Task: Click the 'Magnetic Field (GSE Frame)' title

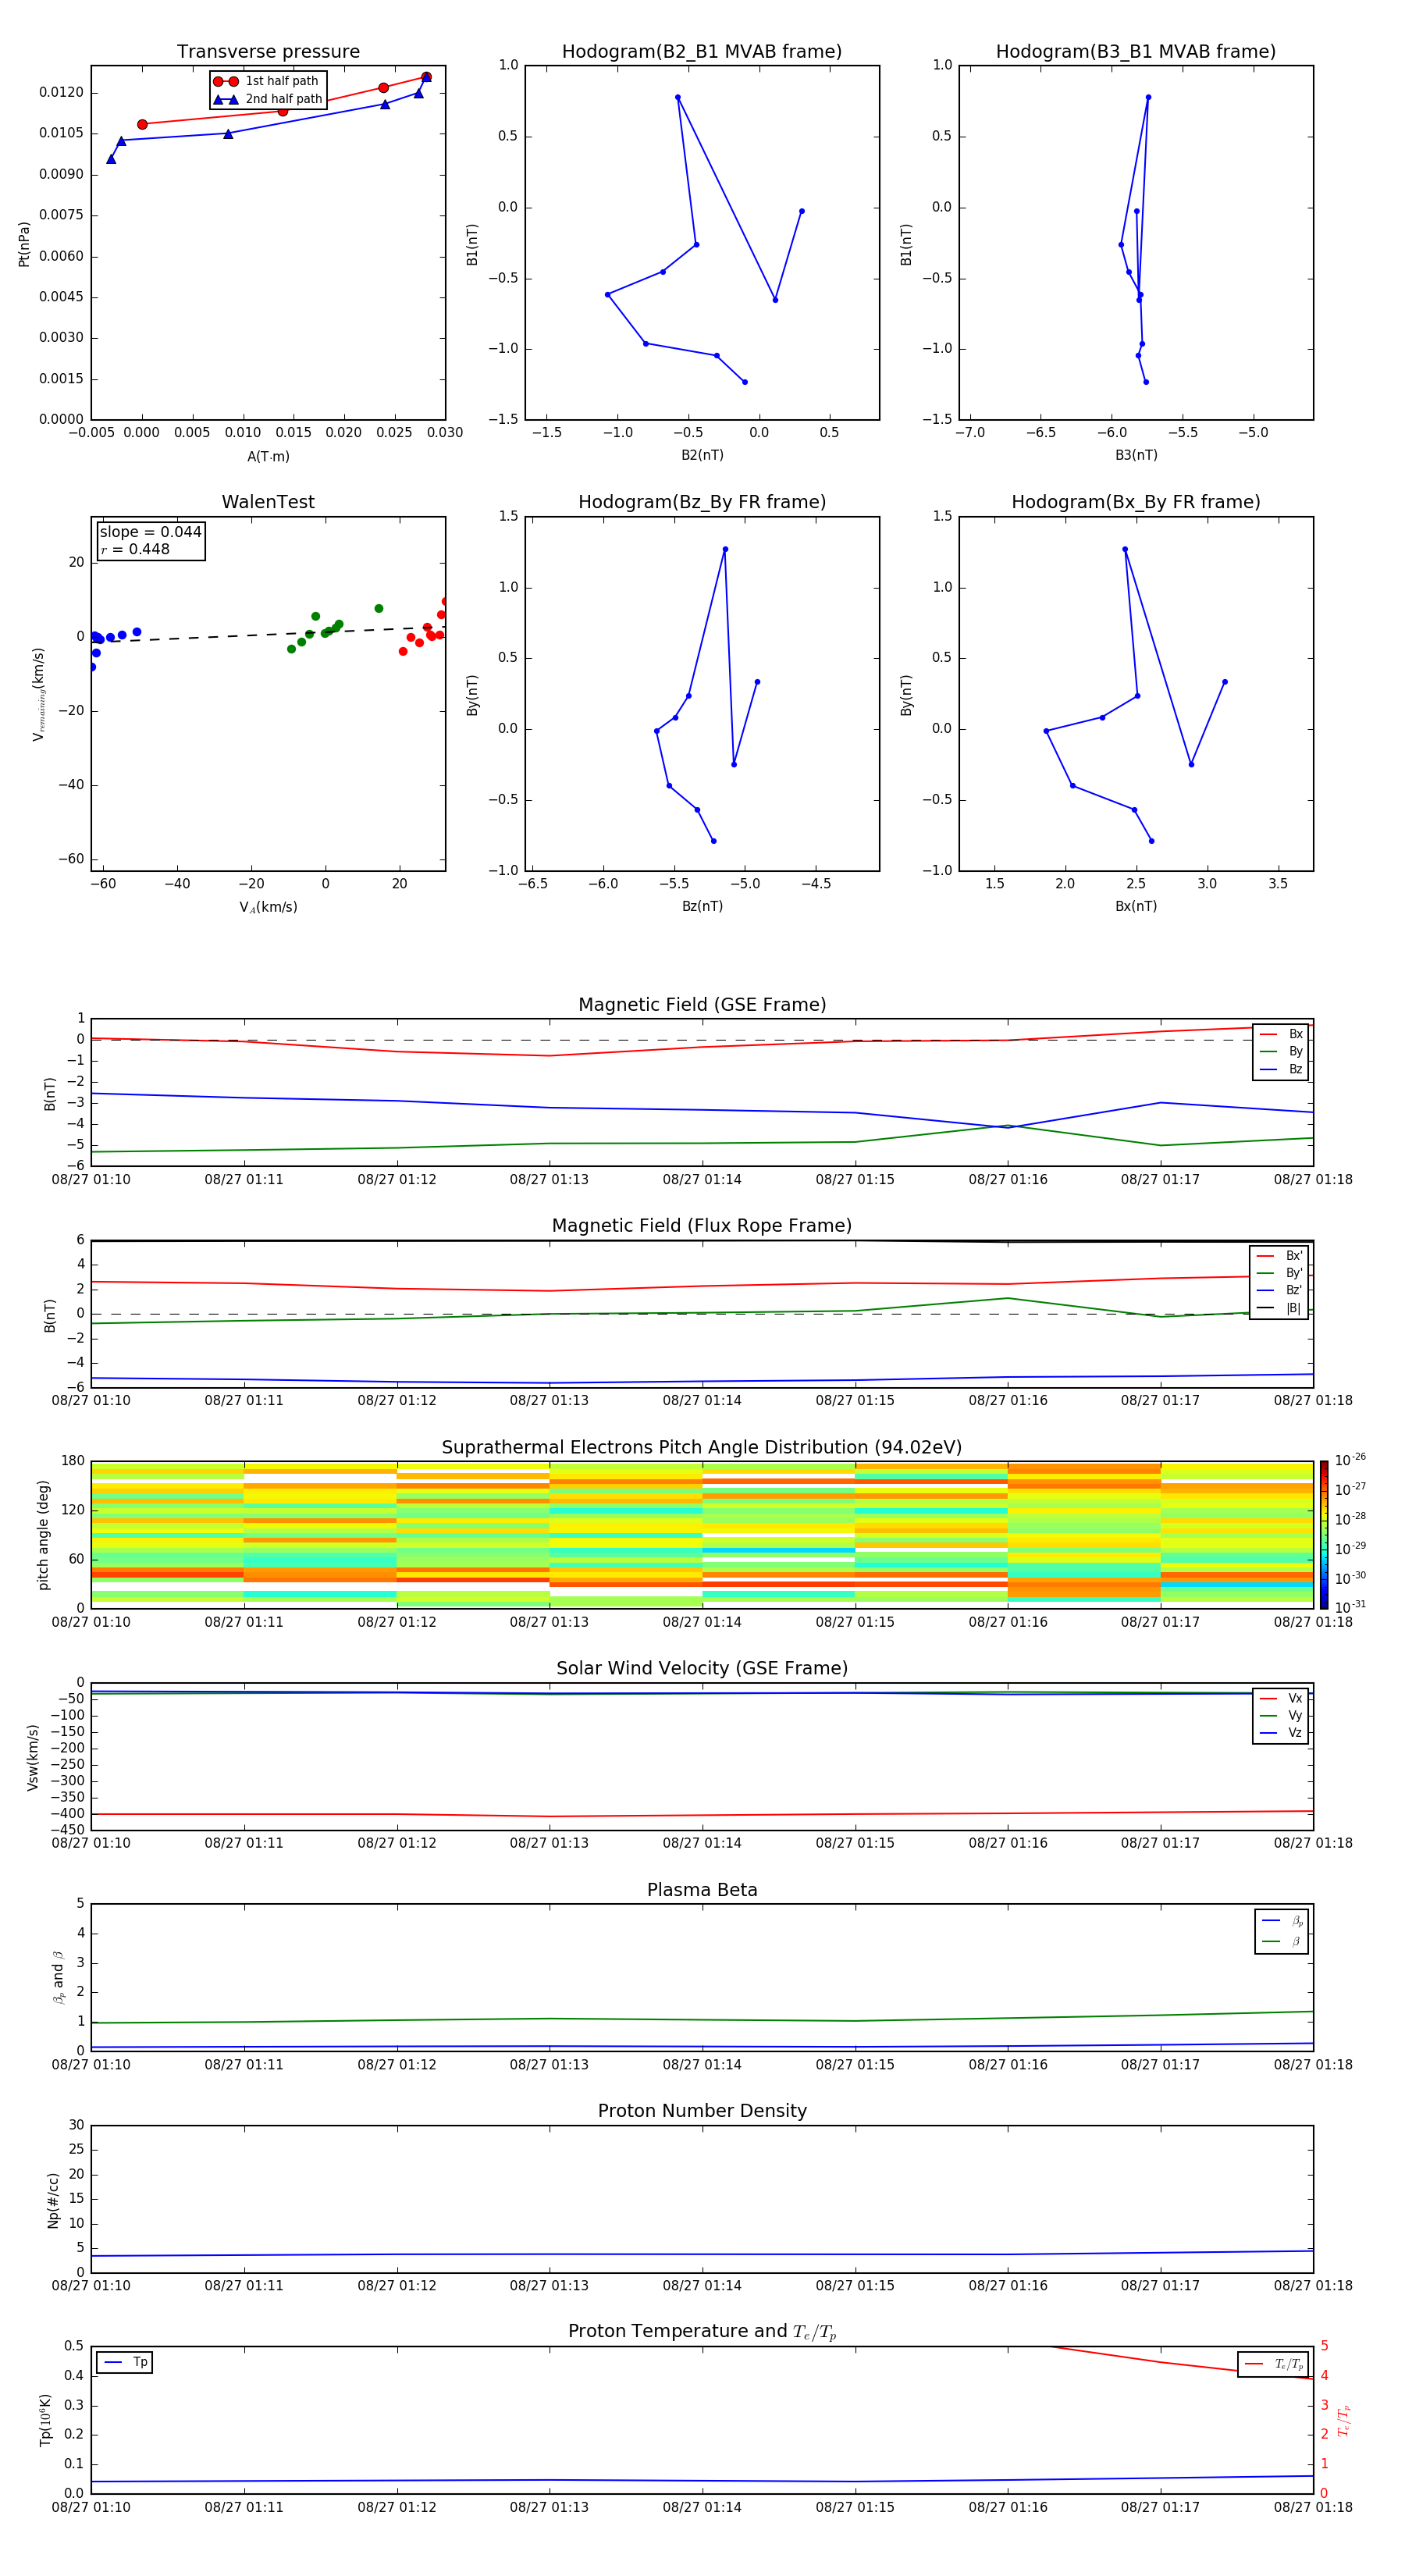Action: (x=702, y=1005)
